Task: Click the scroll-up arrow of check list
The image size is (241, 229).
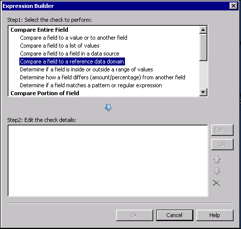Action: [x=203, y=30]
